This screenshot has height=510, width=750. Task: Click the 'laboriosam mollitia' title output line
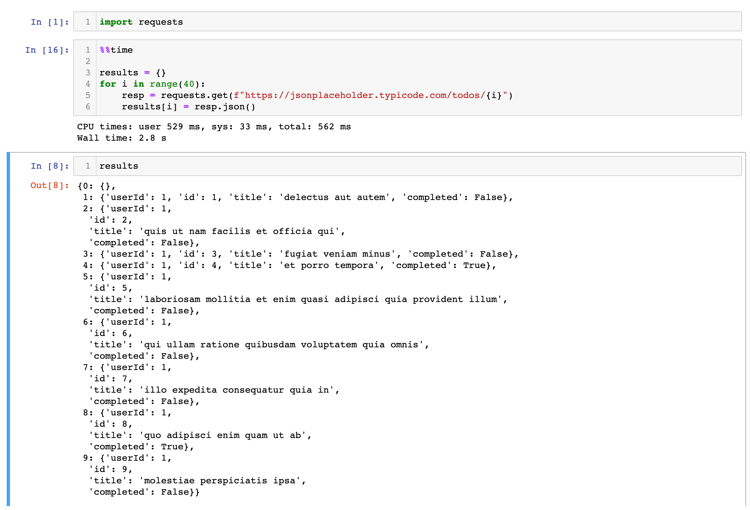[297, 299]
